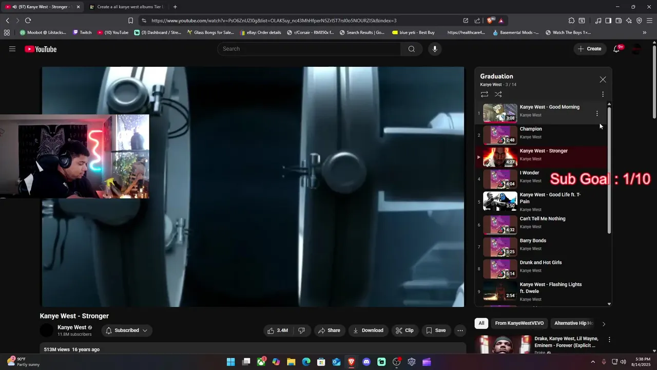Select Good Life ft. T-Pain track

click(541, 201)
